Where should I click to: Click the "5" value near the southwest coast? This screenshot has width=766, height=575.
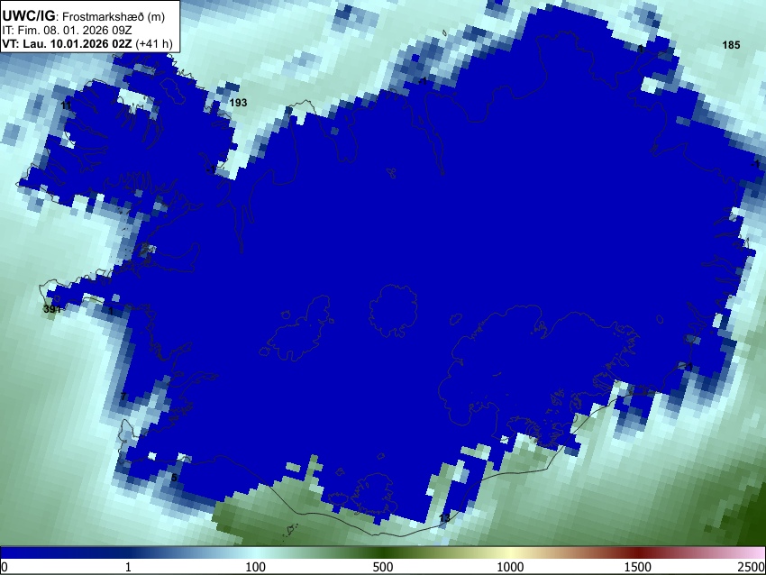(x=175, y=478)
